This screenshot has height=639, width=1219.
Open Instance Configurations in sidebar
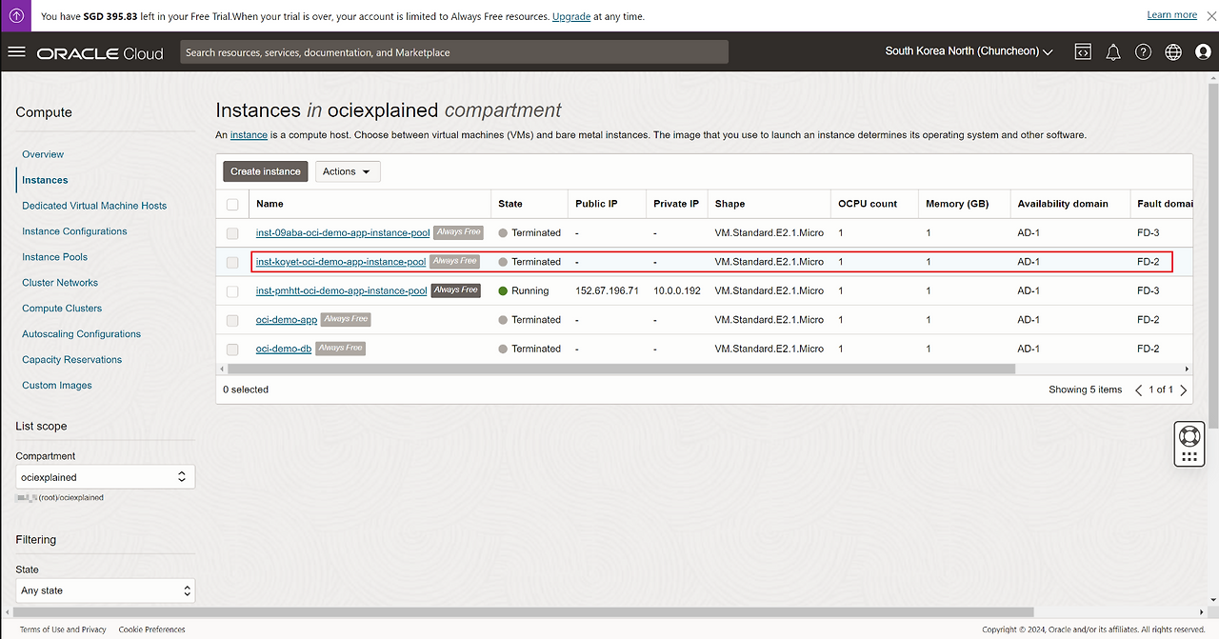[74, 231]
